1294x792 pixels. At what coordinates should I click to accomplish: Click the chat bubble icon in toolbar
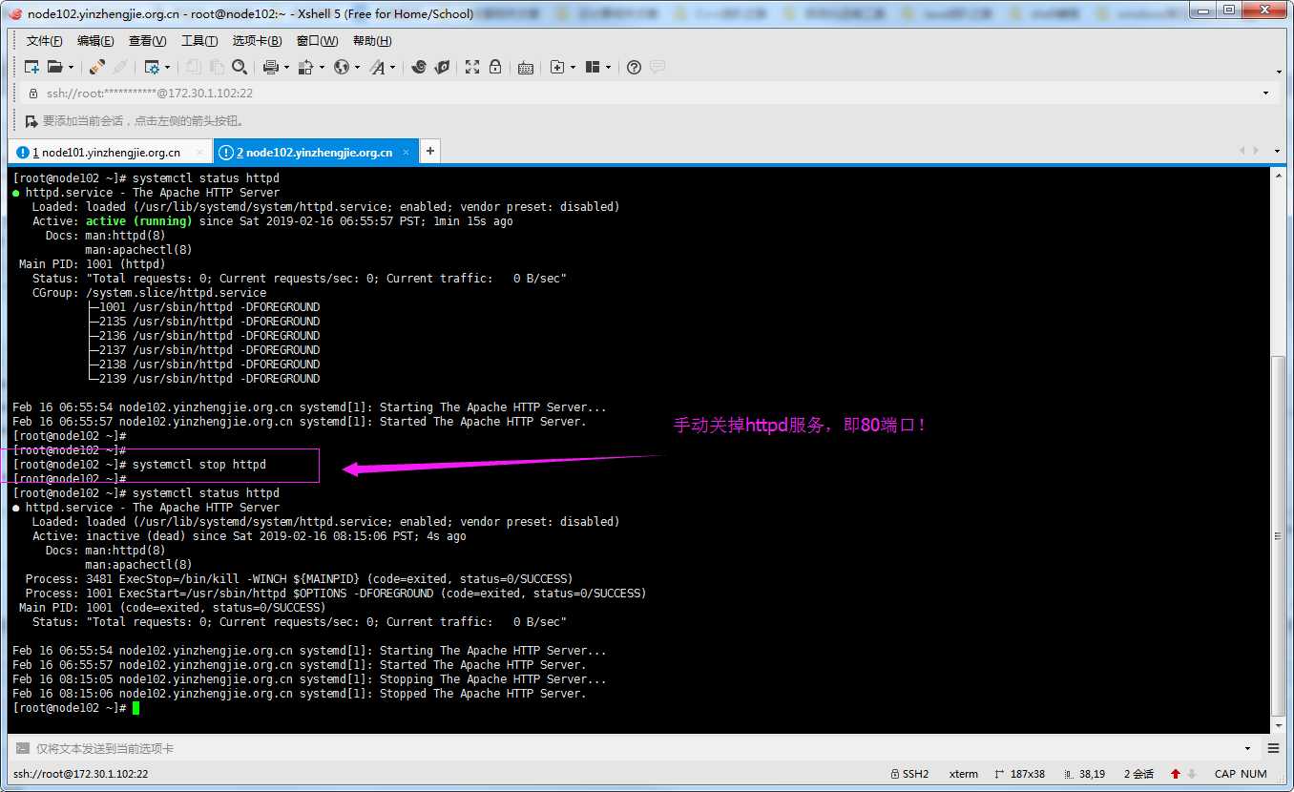[657, 67]
